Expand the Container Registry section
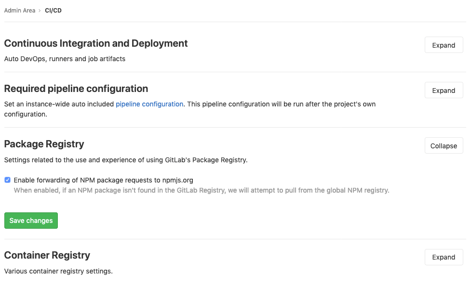 tap(443, 257)
